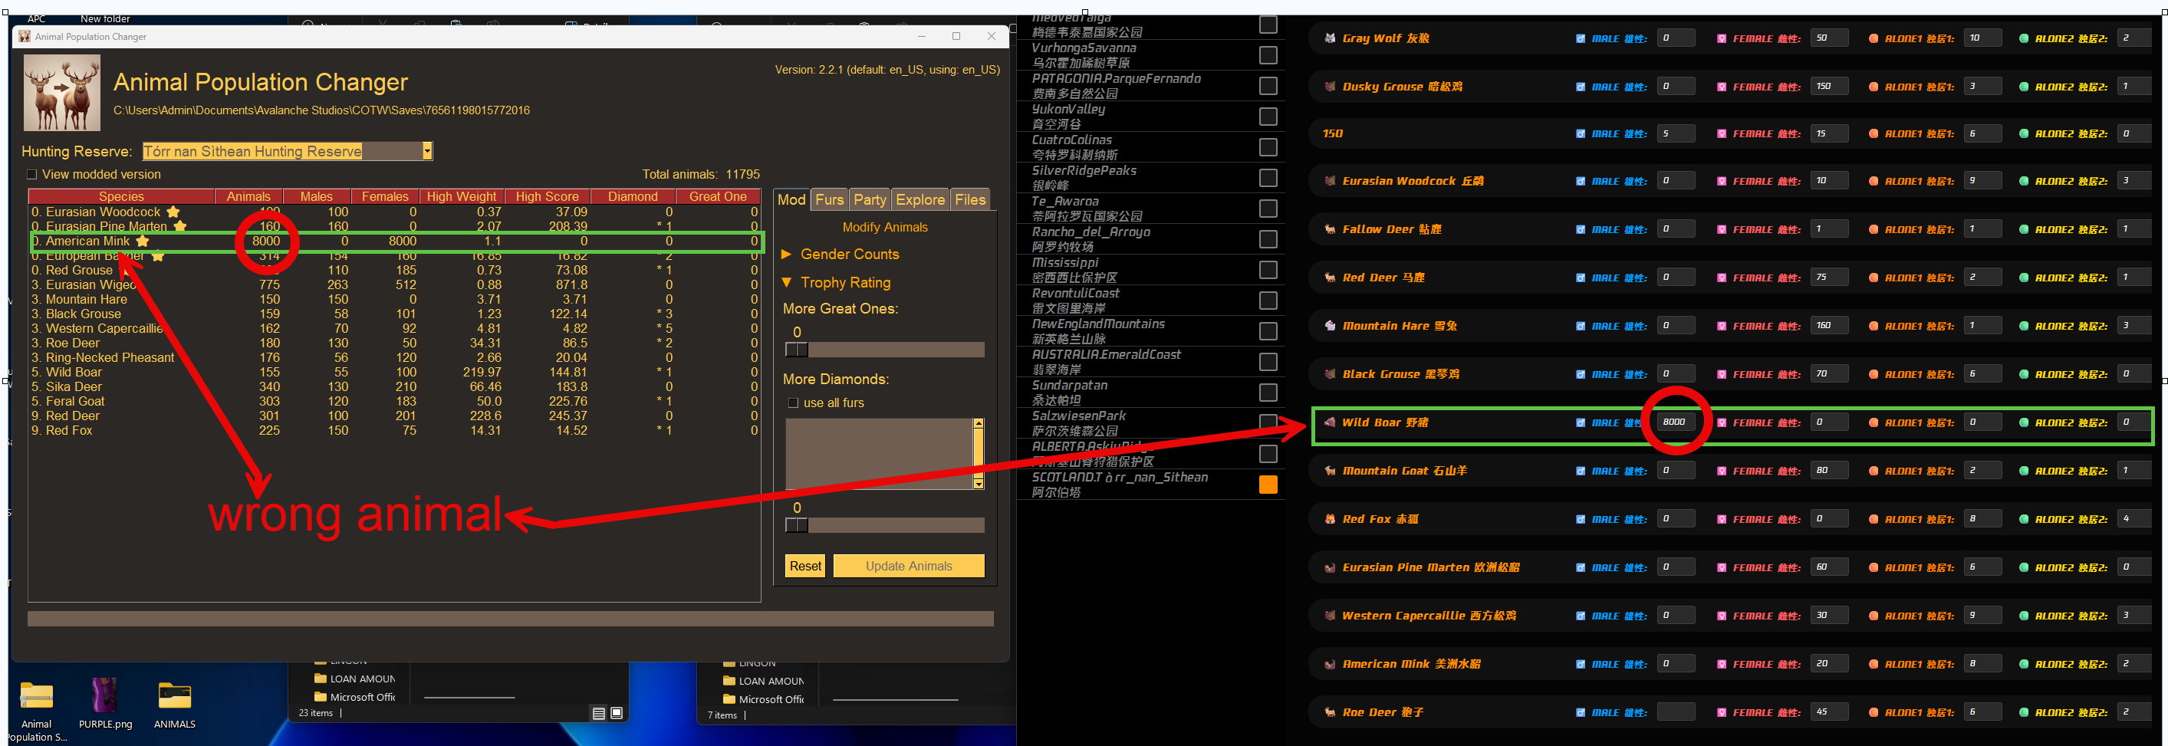
Task: Click the star icon next to Eurasian Pine Marten
Action: (179, 226)
